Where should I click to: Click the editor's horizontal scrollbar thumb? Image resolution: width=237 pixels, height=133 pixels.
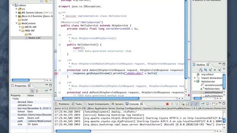[101, 99]
